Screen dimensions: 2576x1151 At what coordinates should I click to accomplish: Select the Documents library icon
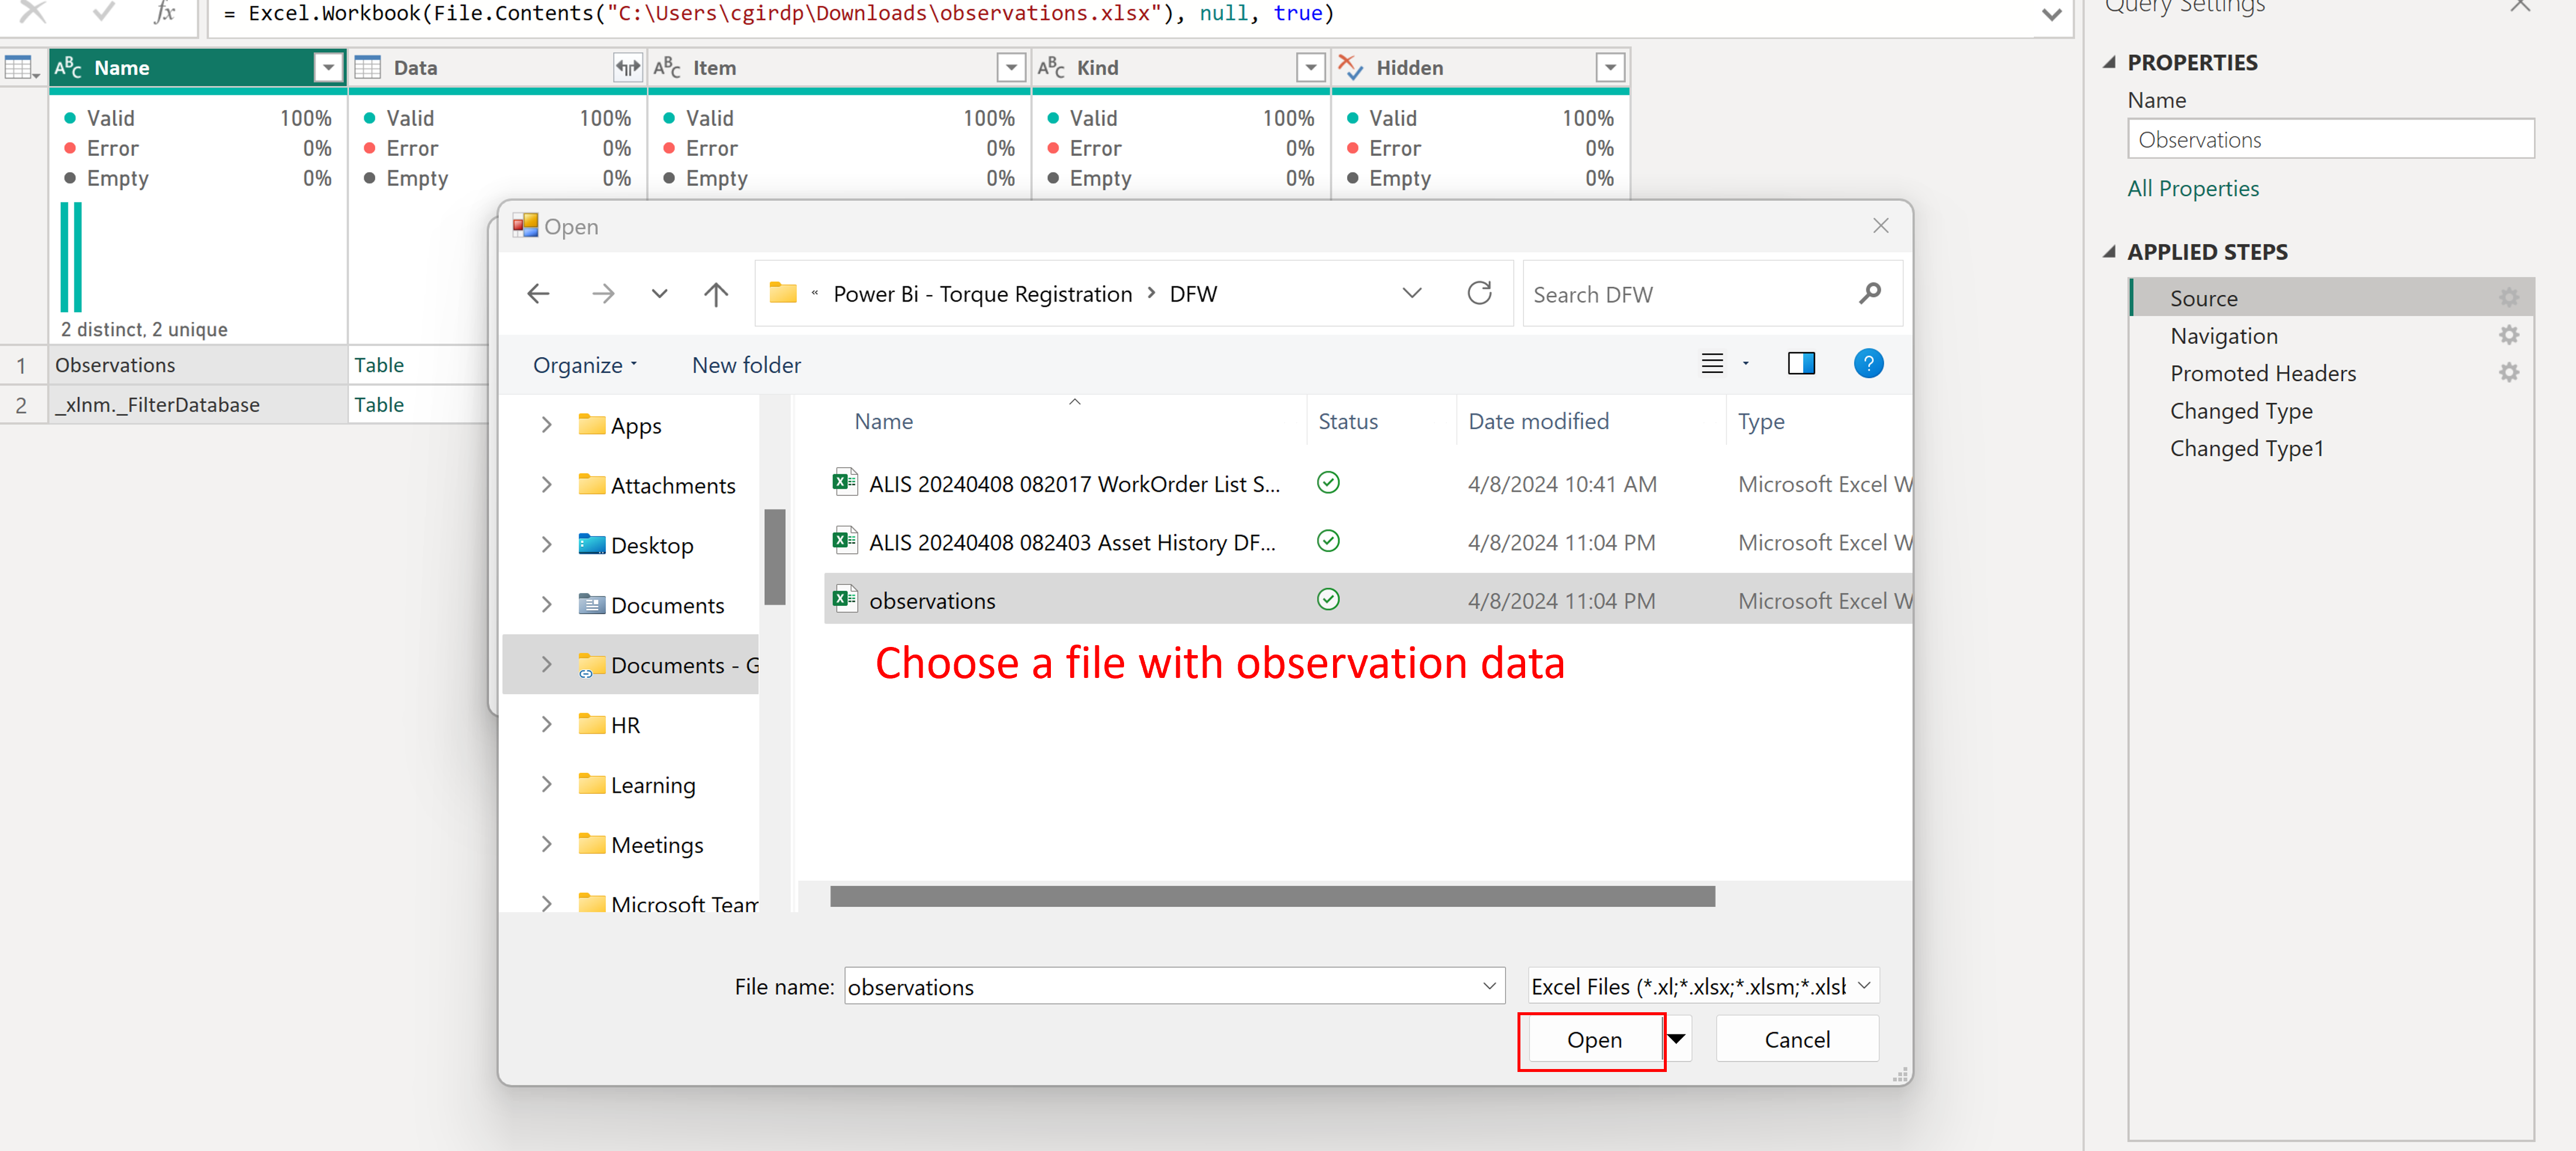[x=592, y=604]
